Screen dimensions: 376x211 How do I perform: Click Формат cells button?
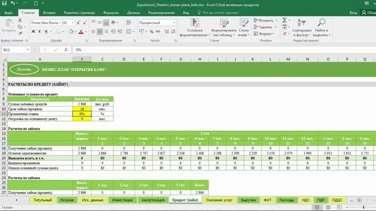click(263, 34)
